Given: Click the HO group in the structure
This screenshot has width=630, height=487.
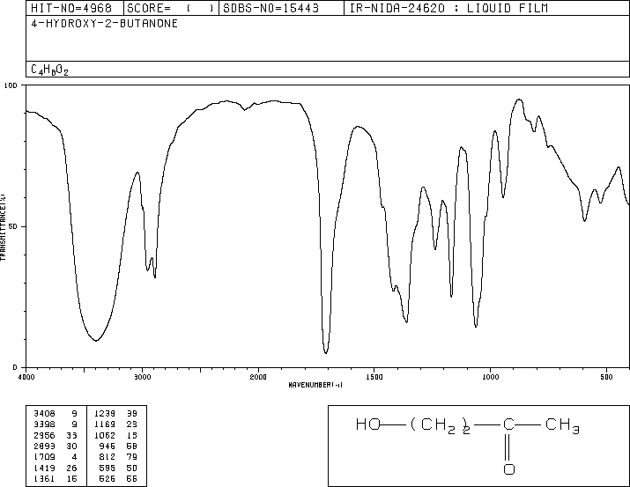Looking at the screenshot, I should (x=368, y=424).
